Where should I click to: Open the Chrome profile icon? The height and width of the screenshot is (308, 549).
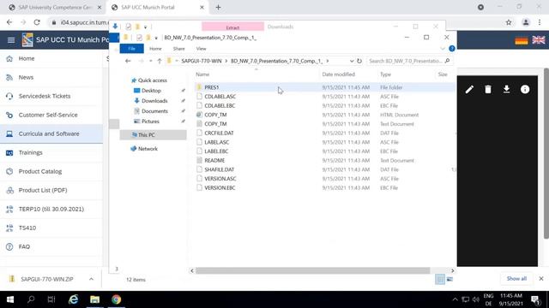pos(526,22)
